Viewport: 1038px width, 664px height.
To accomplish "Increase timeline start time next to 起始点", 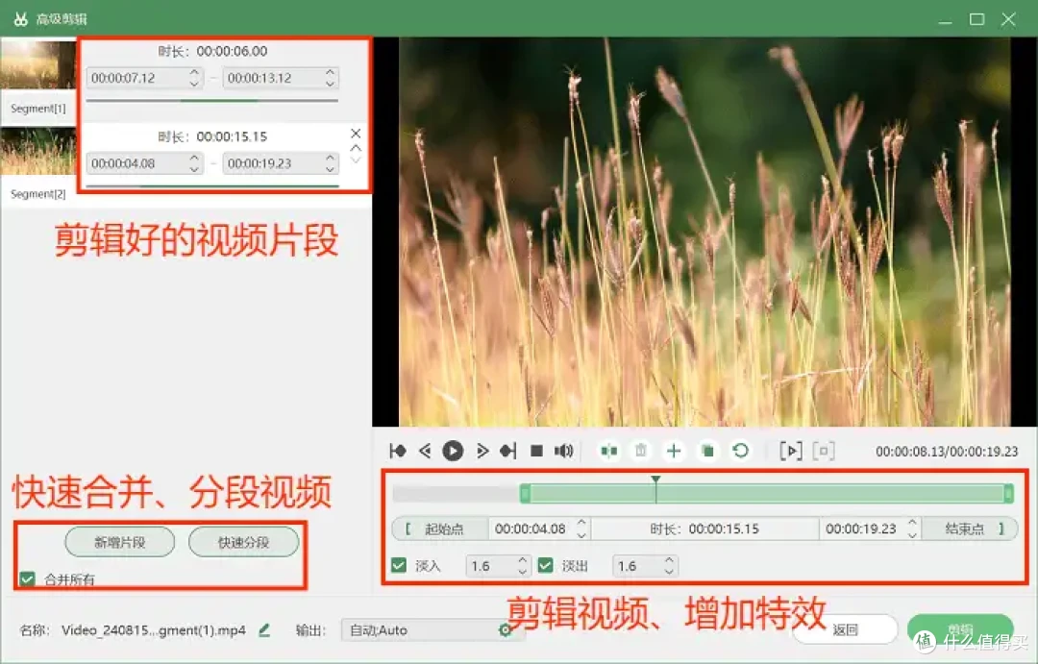I will (x=581, y=523).
